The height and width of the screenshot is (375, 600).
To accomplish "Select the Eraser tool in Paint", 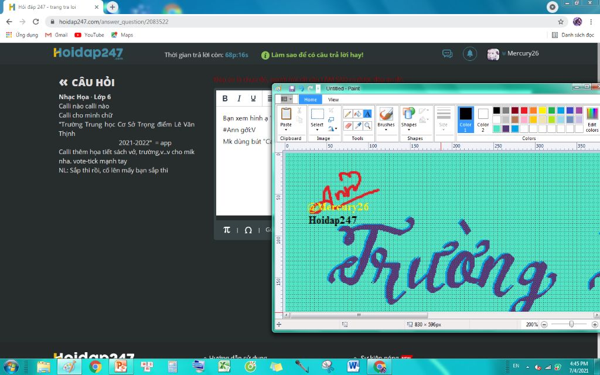I will coord(348,125).
